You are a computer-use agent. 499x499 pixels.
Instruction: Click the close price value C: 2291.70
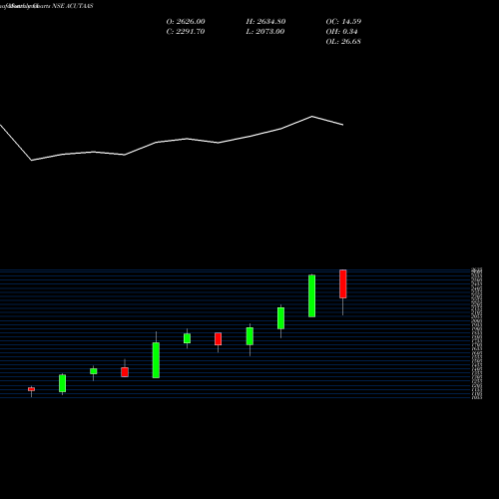pos(186,32)
